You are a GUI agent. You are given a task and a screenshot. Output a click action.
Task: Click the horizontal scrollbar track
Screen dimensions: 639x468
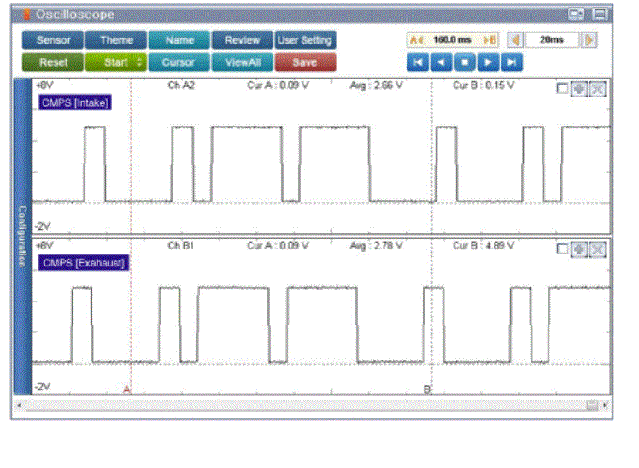(299, 405)
